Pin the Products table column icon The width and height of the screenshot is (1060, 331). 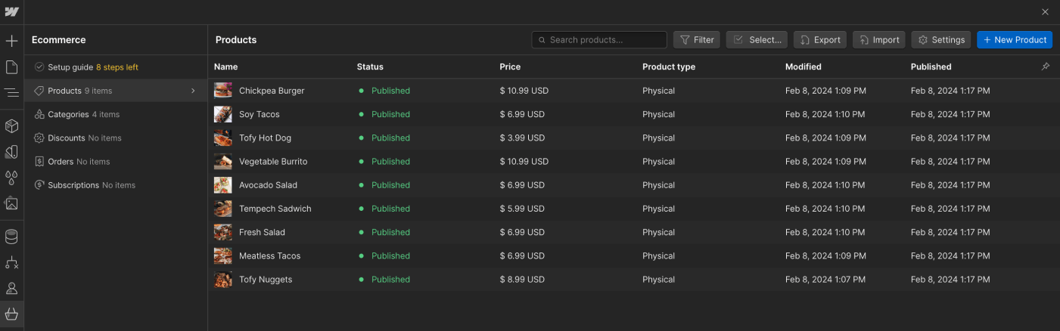[x=1046, y=67]
